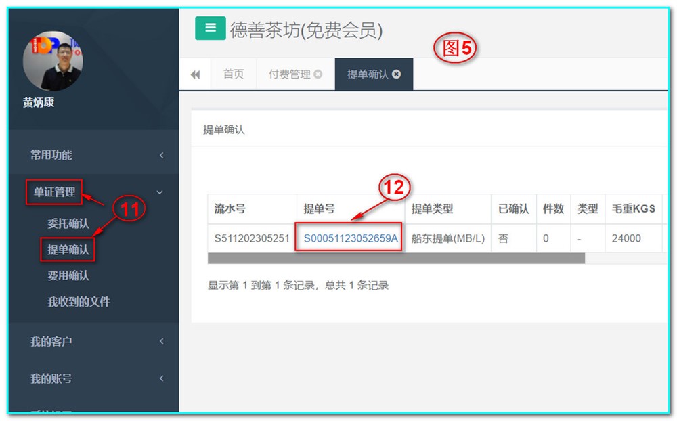Click the 付费管理 tab close icon
The height and width of the screenshot is (421, 677).
[317, 74]
